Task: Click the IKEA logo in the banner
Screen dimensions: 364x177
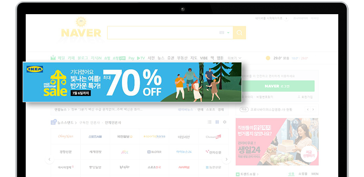Action: point(35,69)
